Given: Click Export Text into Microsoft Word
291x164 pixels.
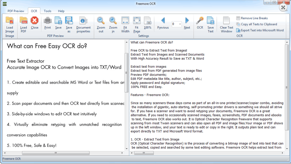Looking at the screenshot, I should 260,30.
